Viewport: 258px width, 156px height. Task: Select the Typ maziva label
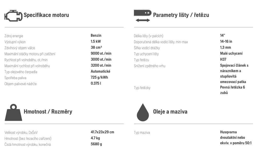pos(142,133)
